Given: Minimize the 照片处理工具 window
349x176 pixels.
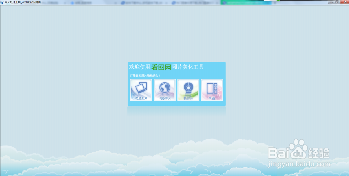Looking at the screenshot, I should (x=331, y=2).
